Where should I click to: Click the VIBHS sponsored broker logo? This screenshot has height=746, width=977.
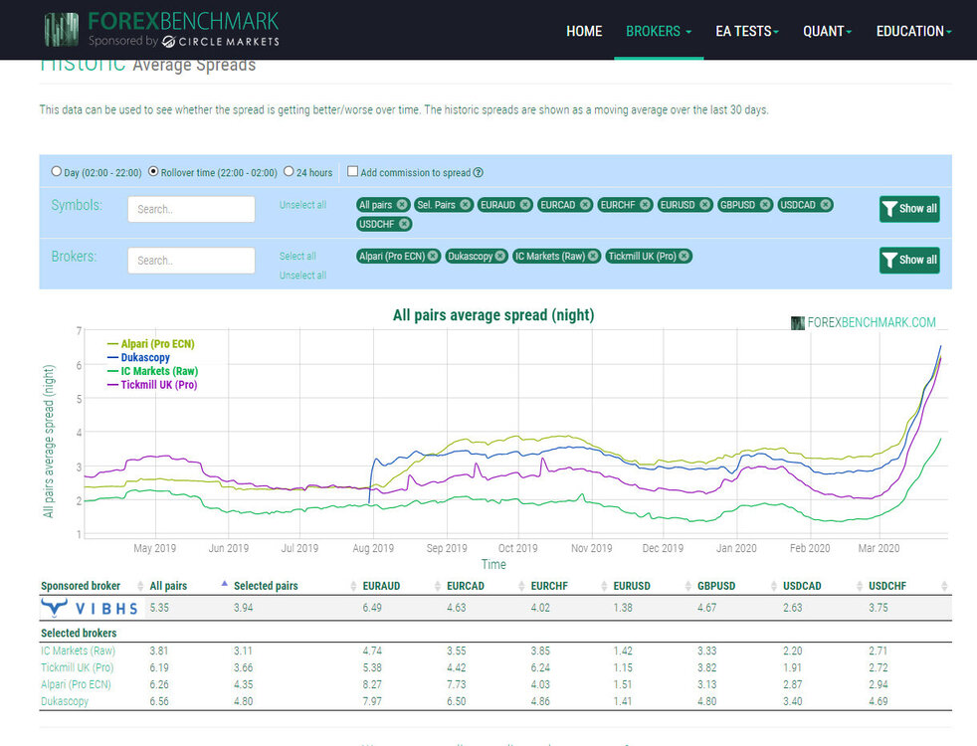click(91, 607)
